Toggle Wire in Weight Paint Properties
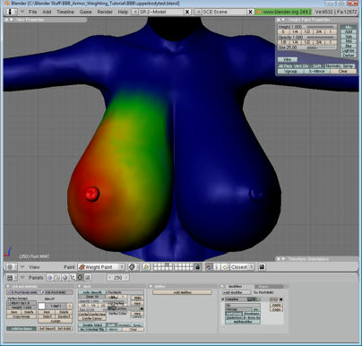Screen dimensions: 362x346 [x=288, y=59]
